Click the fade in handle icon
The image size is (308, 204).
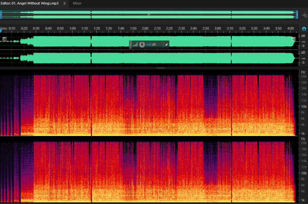[x=4, y=39]
